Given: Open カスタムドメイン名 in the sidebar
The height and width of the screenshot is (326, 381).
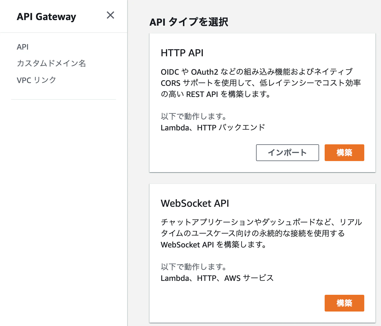Looking at the screenshot, I should tap(51, 63).
